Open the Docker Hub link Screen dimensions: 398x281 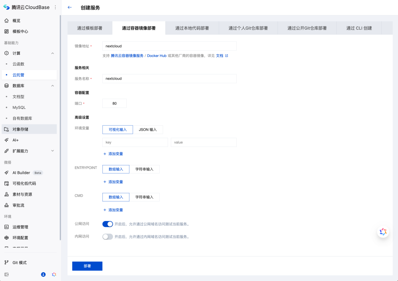[x=157, y=56]
